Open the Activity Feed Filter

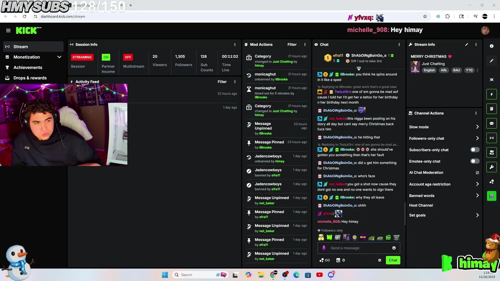[x=222, y=82]
